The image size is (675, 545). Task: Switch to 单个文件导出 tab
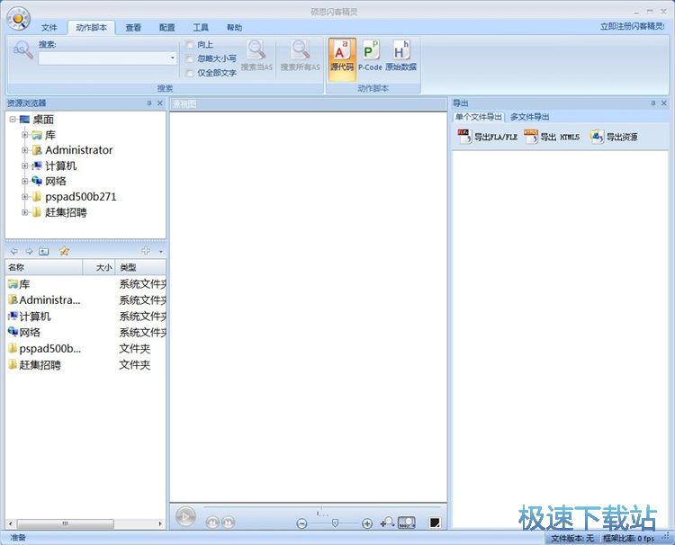tap(478, 117)
